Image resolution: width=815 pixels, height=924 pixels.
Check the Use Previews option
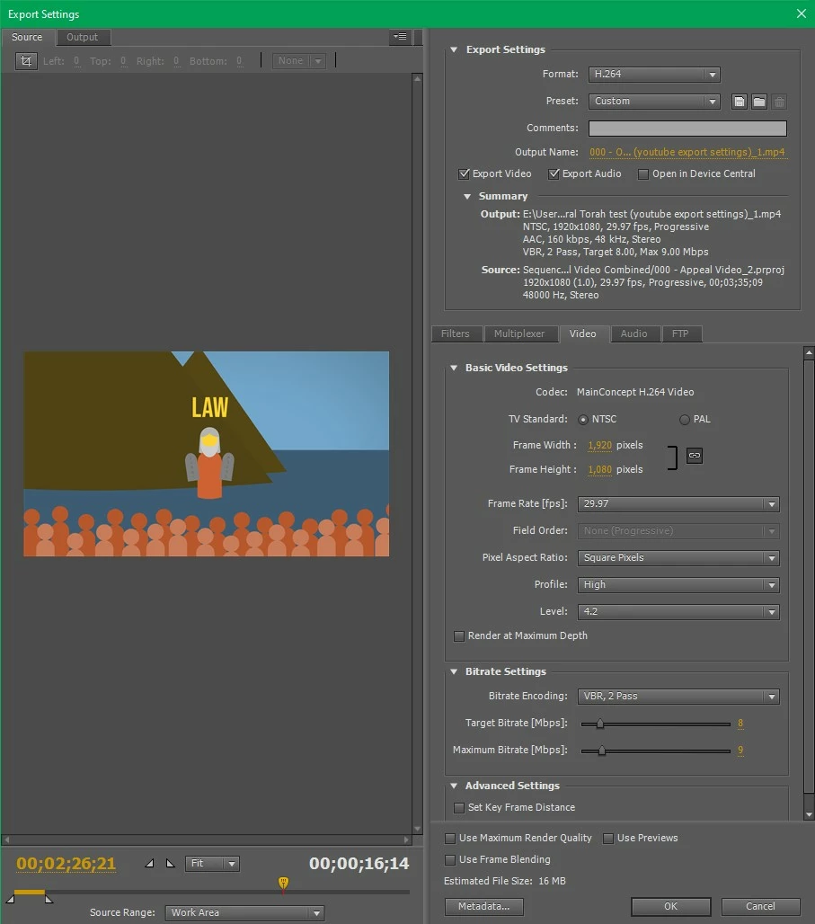point(608,838)
